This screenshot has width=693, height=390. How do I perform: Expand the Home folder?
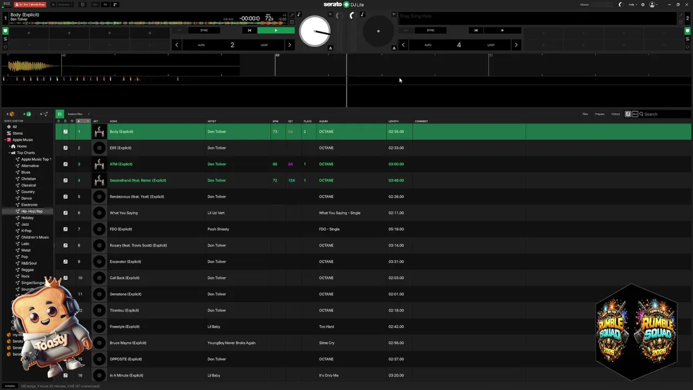[x=9, y=146]
